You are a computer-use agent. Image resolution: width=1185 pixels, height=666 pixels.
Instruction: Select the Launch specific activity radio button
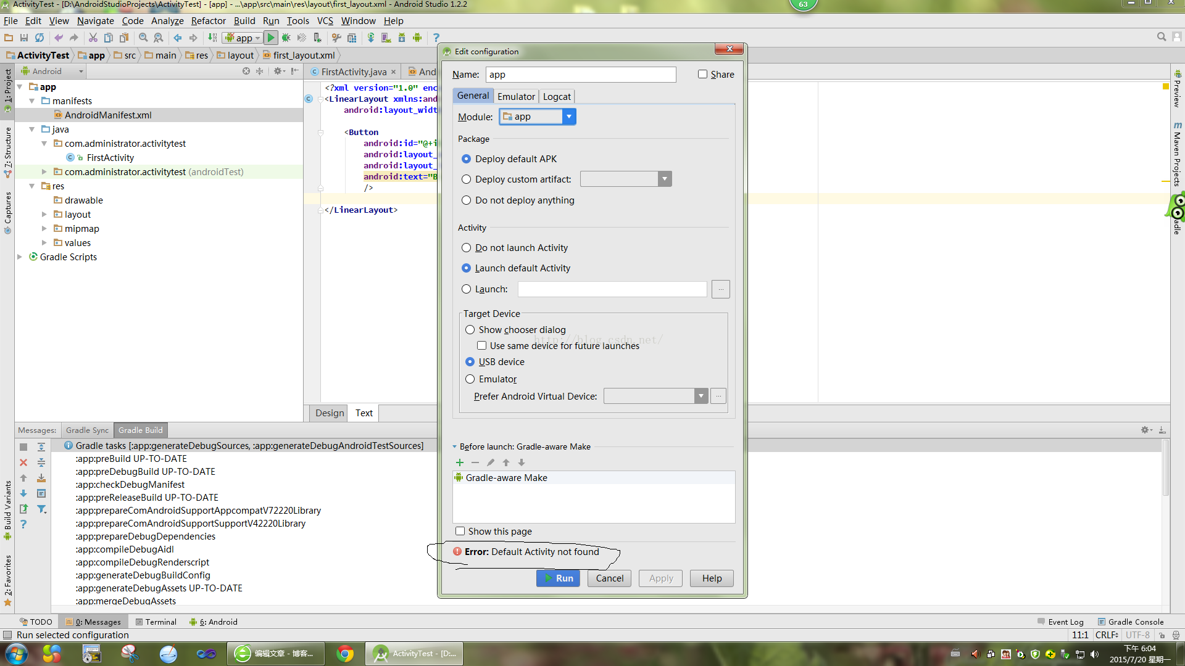[x=466, y=289]
